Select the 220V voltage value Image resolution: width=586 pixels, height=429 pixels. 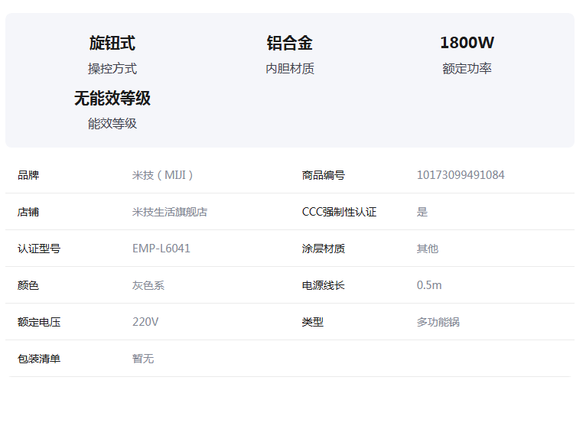145,322
